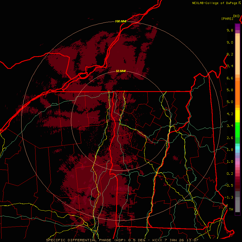Click the DKD units label above the color scale

tap(236, 16)
